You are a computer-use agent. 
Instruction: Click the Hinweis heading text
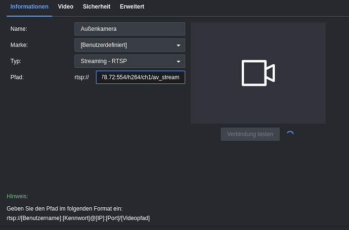coord(17,196)
